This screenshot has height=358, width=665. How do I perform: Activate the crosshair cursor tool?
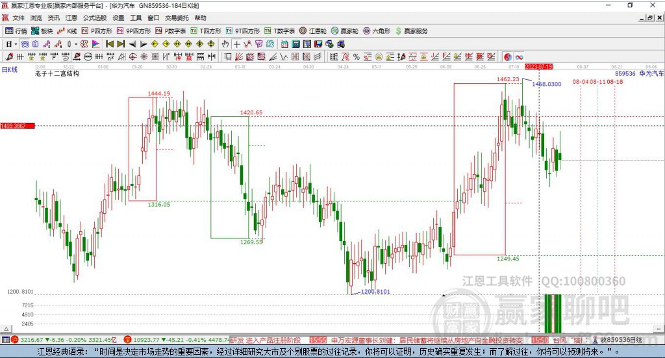pos(237,44)
